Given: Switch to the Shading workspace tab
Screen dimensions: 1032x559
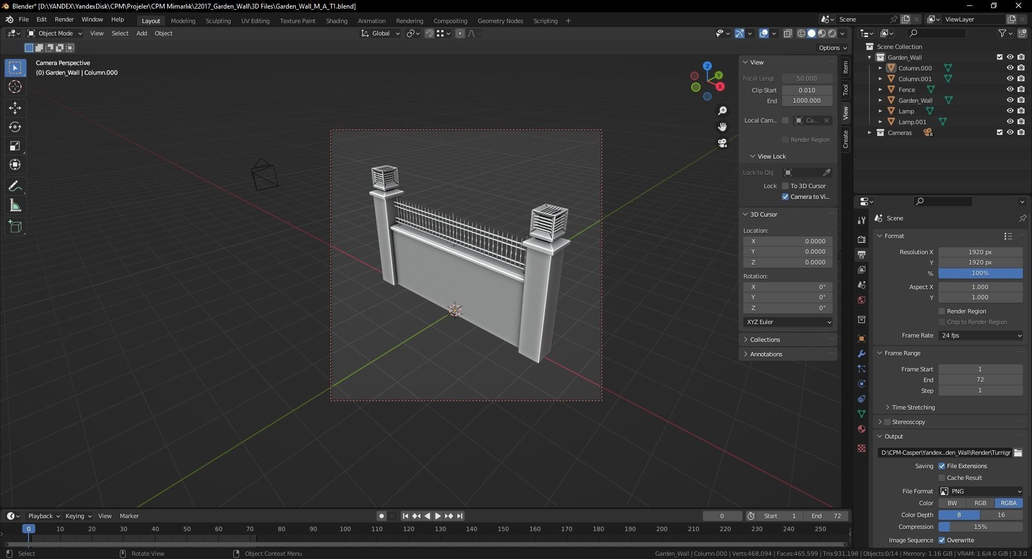Looking at the screenshot, I should tap(336, 21).
